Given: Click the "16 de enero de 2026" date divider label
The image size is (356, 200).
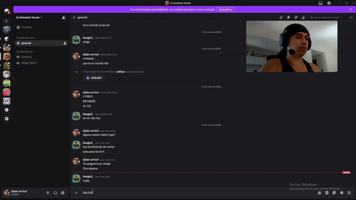Looking at the screenshot, I should [211, 87].
